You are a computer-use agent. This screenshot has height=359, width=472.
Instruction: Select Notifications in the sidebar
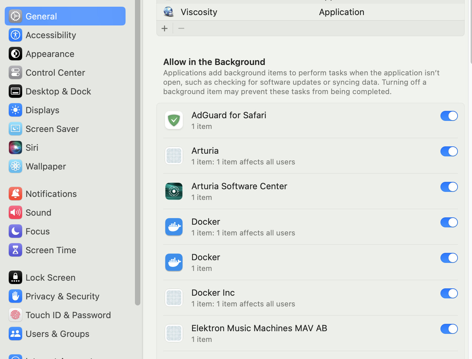51,194
